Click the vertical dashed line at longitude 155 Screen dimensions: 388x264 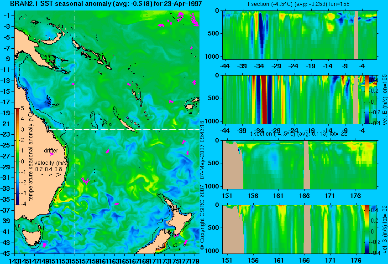point(74,132)
